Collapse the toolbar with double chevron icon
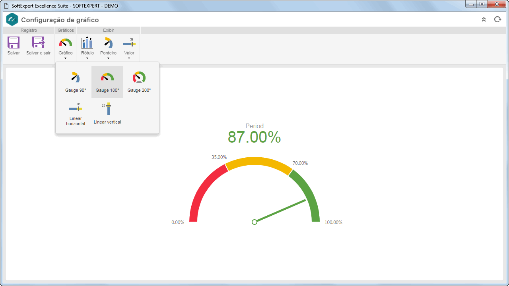This screenshot has width=509, height=286. pyautogui.click(x=484, y=19)
